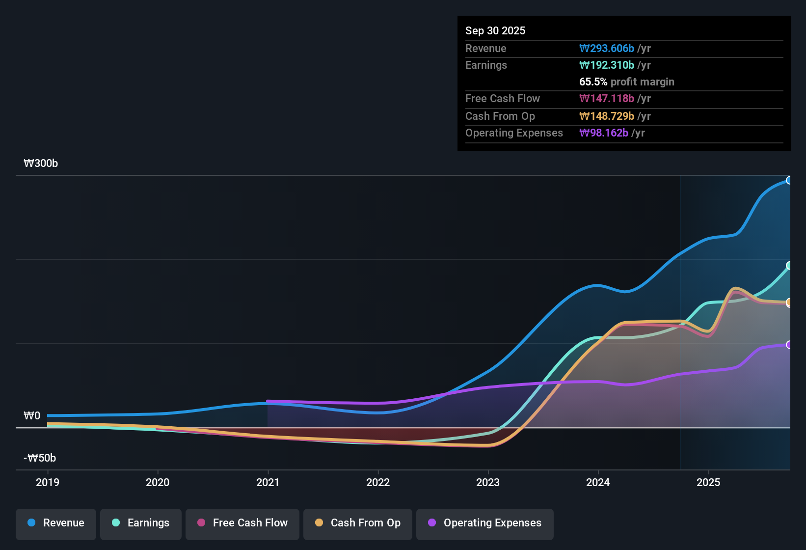Select the Earnings endpoint circle at chart edge
This screenshot has height=550, width=806.
[x=789, y=266]
